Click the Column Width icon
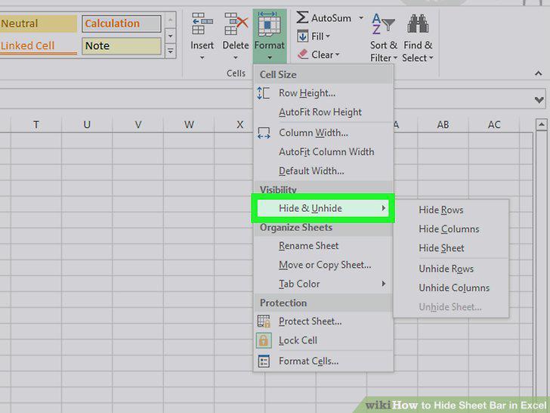The image size is (550, 413). click(264, 133)
